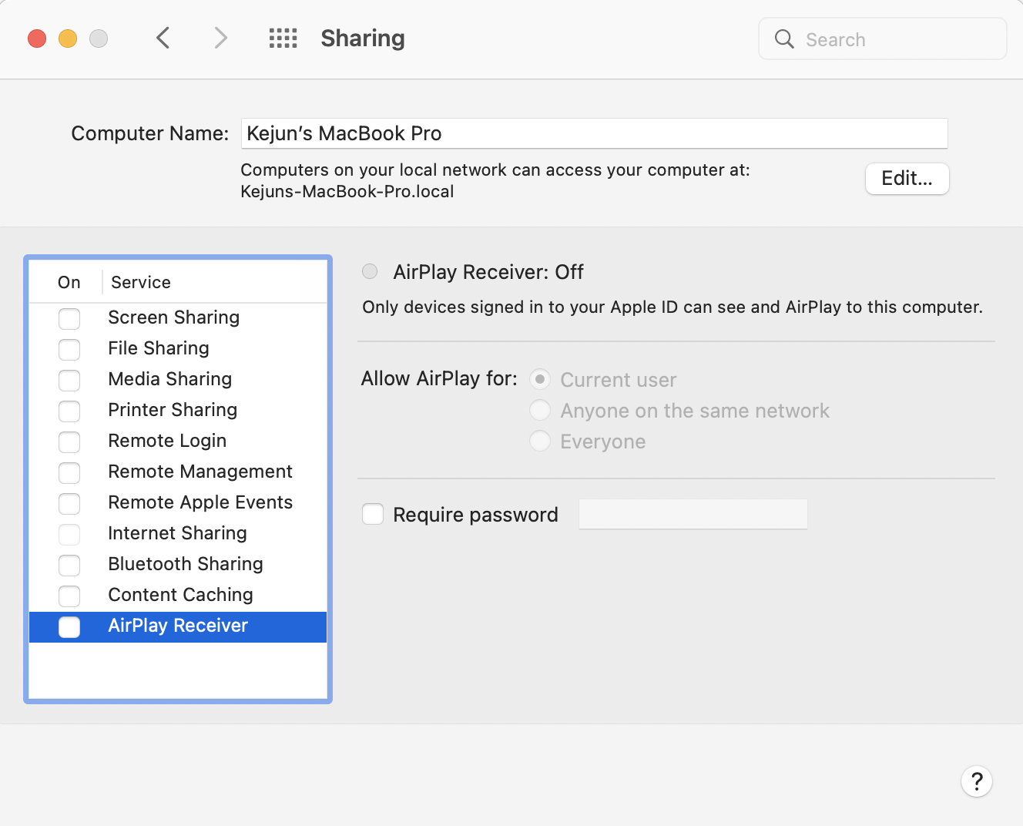Select the Everyone radio option
Image resolution: width=1023 pixels, height=826 pixels.
540,441
